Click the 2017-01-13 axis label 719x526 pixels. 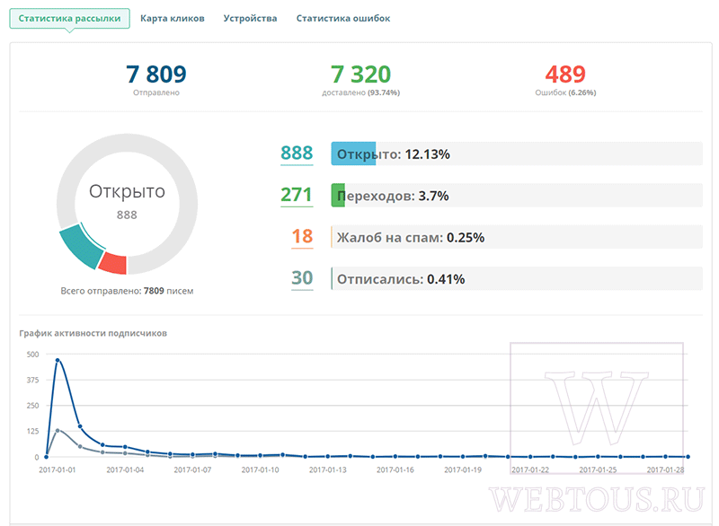(x=328, y=470)
